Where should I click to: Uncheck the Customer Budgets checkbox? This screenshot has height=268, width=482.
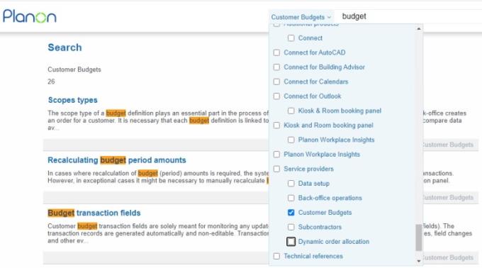(291, 213)
